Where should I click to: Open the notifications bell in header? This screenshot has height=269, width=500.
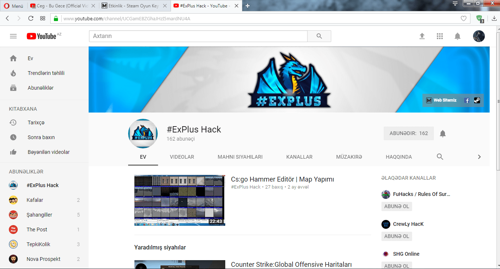(x=458, y=36)
